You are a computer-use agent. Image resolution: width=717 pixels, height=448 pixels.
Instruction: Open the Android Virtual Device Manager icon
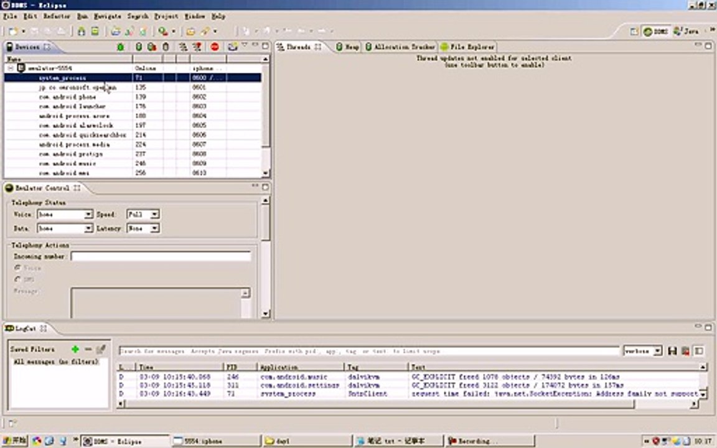click(x=95, y=31)
